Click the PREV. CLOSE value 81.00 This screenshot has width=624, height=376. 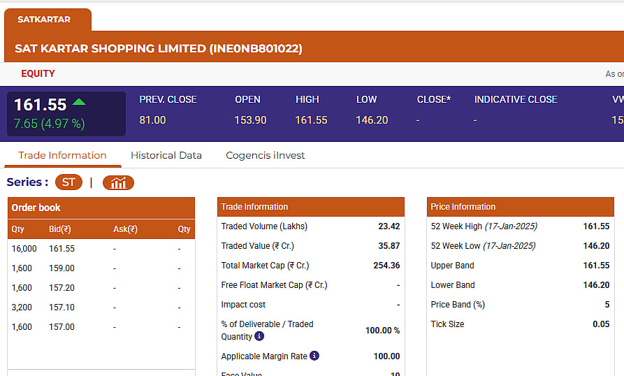[x=152, y=120]
